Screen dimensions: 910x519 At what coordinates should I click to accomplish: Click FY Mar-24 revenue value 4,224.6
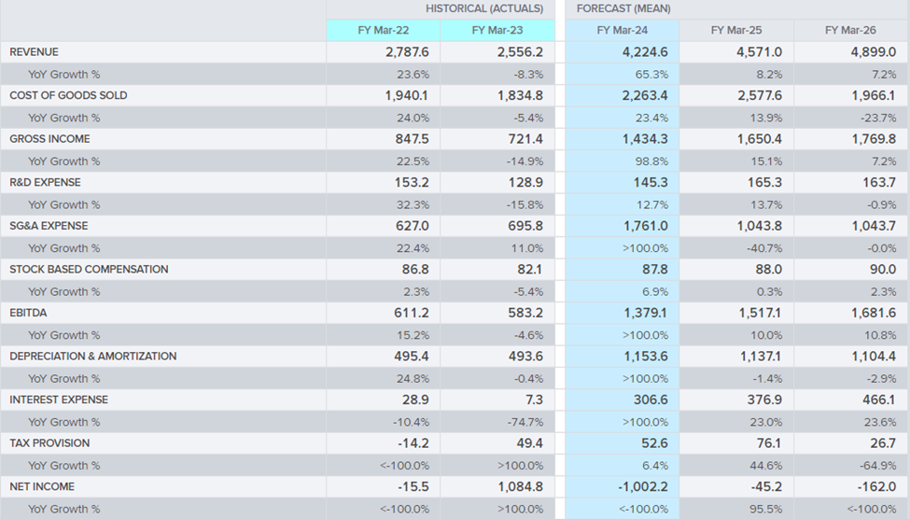coord(645,52)
